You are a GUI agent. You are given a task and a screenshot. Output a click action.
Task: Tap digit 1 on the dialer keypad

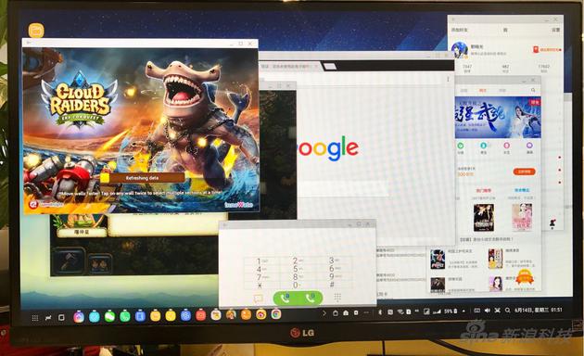coord(259,261)
